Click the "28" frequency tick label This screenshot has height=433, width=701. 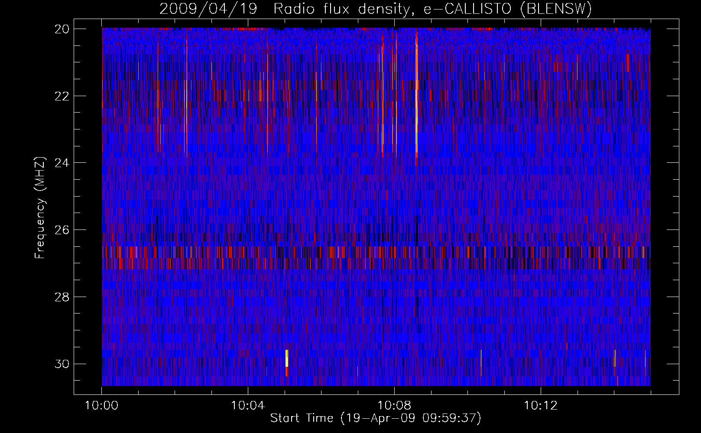(x=62, y=297)
